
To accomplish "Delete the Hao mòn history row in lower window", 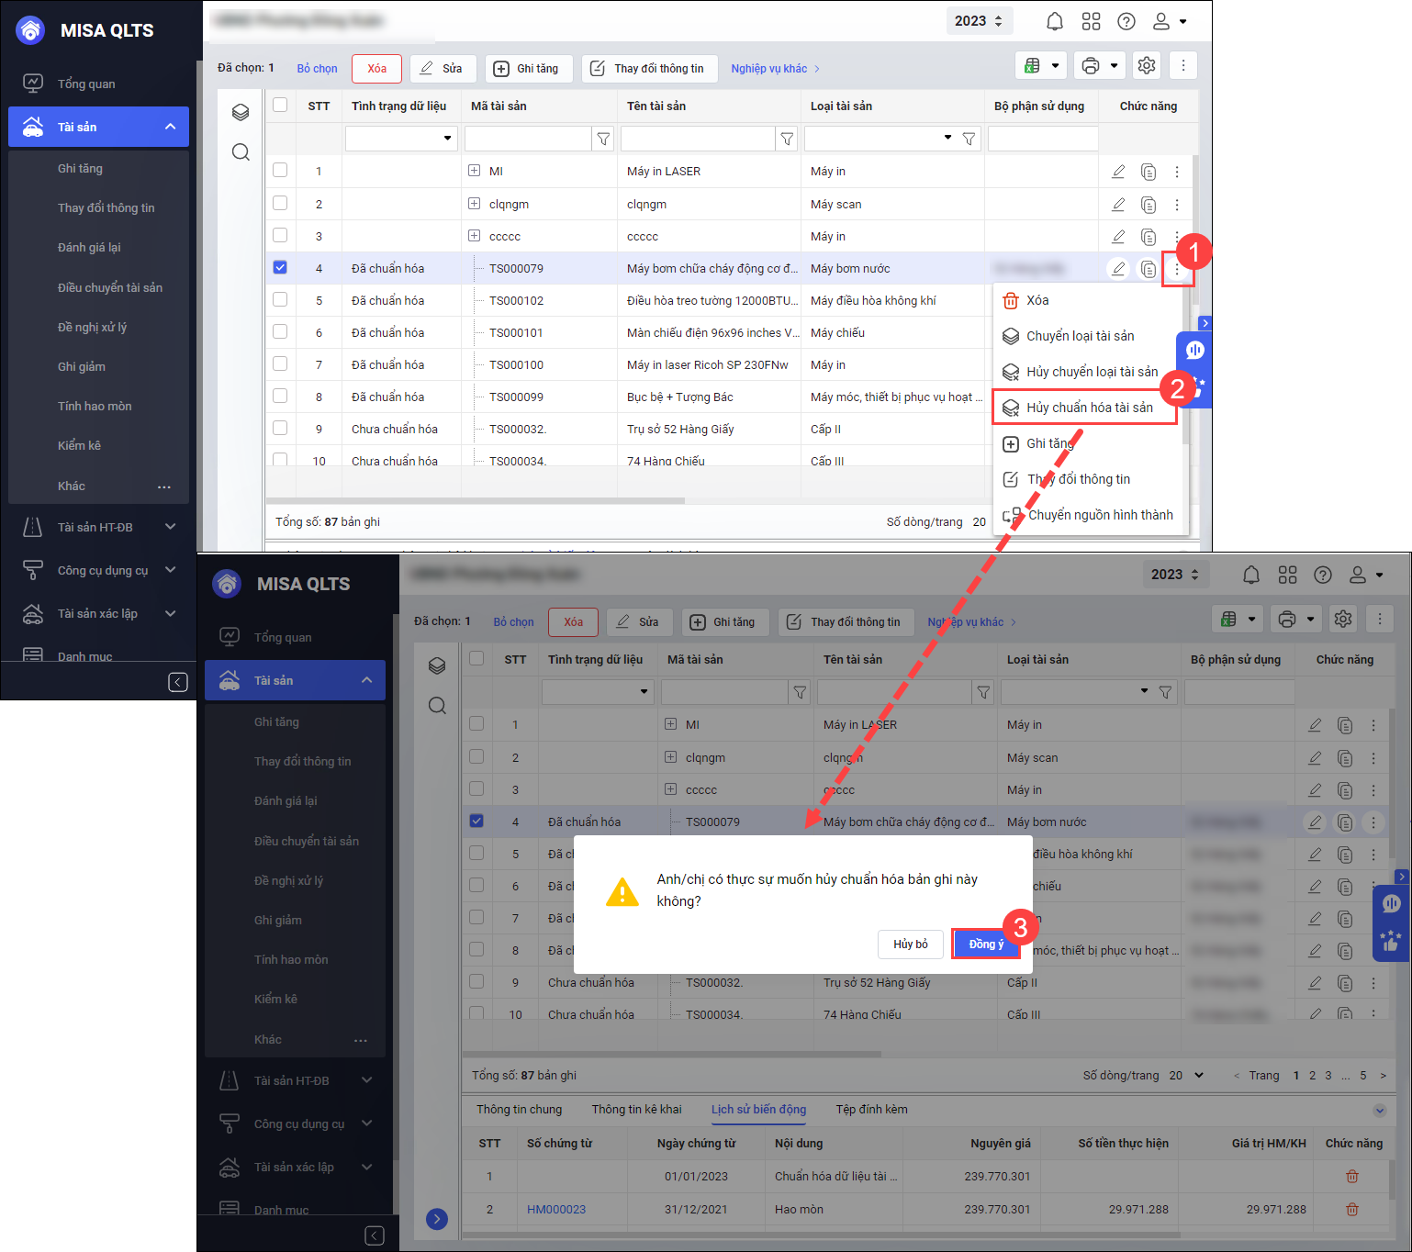I will click(x=1351, y=1210).
